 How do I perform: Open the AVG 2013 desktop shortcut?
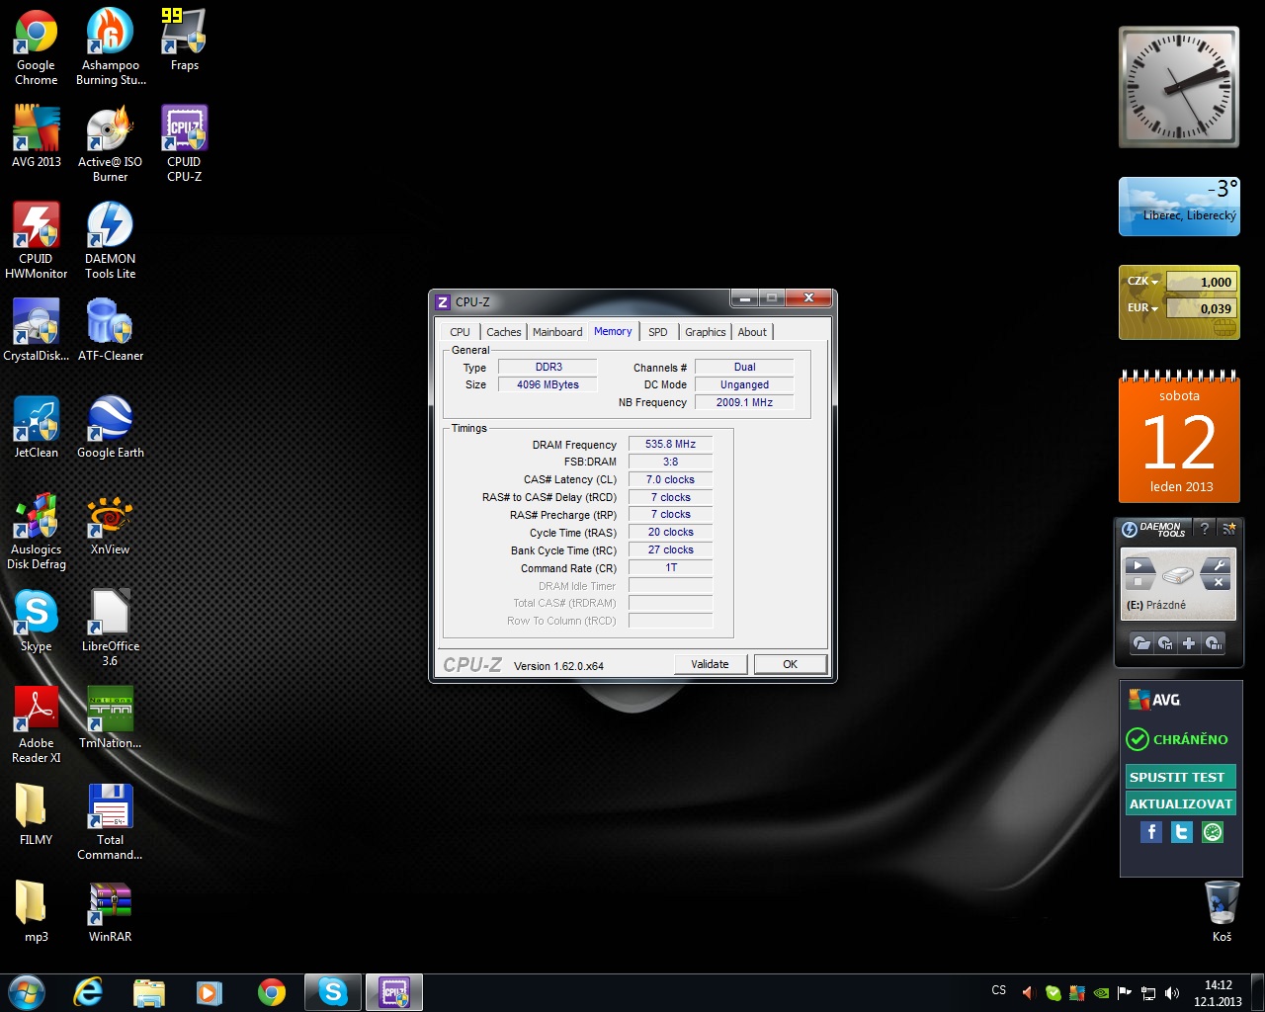click(x=36, y=136)
